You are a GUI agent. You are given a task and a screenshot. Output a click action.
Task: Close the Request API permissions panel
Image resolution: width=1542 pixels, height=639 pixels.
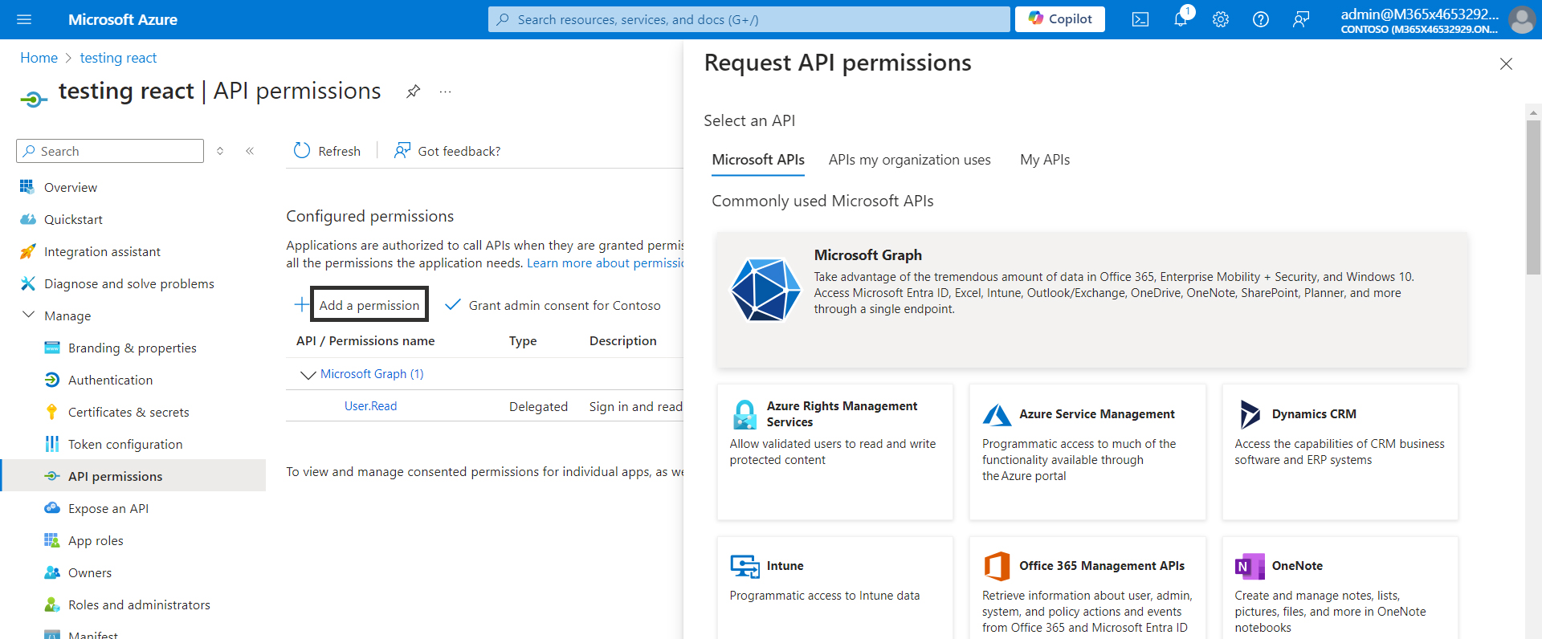tap(1506, 64)
